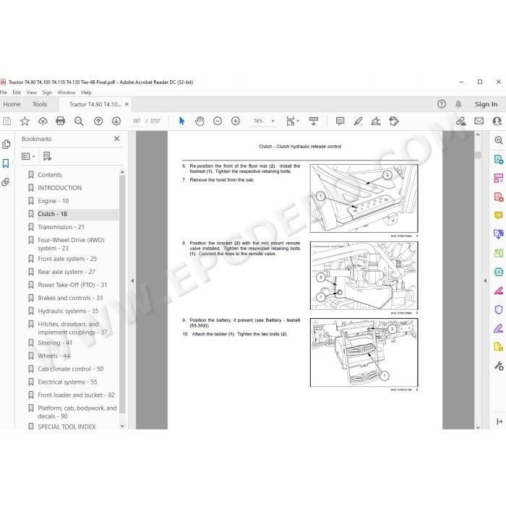
Task: Open Export PDF tool in sidebar
Action: [x=499, y=160]
